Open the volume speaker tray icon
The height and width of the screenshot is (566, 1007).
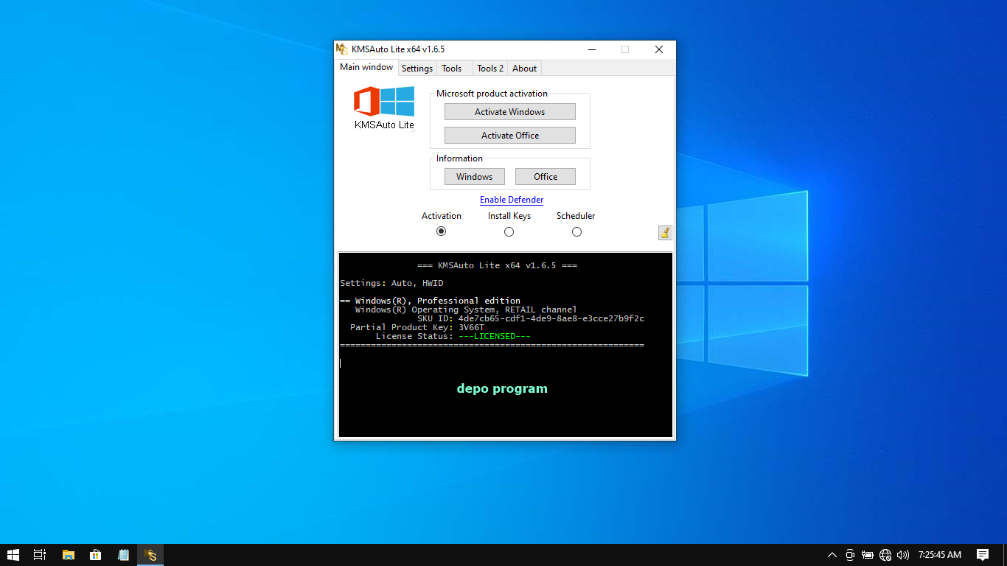903,555
